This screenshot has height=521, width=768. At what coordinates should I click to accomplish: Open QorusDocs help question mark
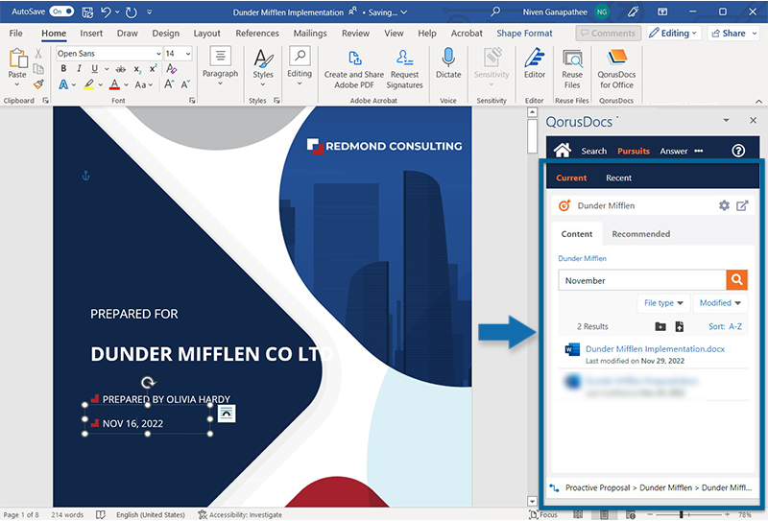[x=738, y=151]
